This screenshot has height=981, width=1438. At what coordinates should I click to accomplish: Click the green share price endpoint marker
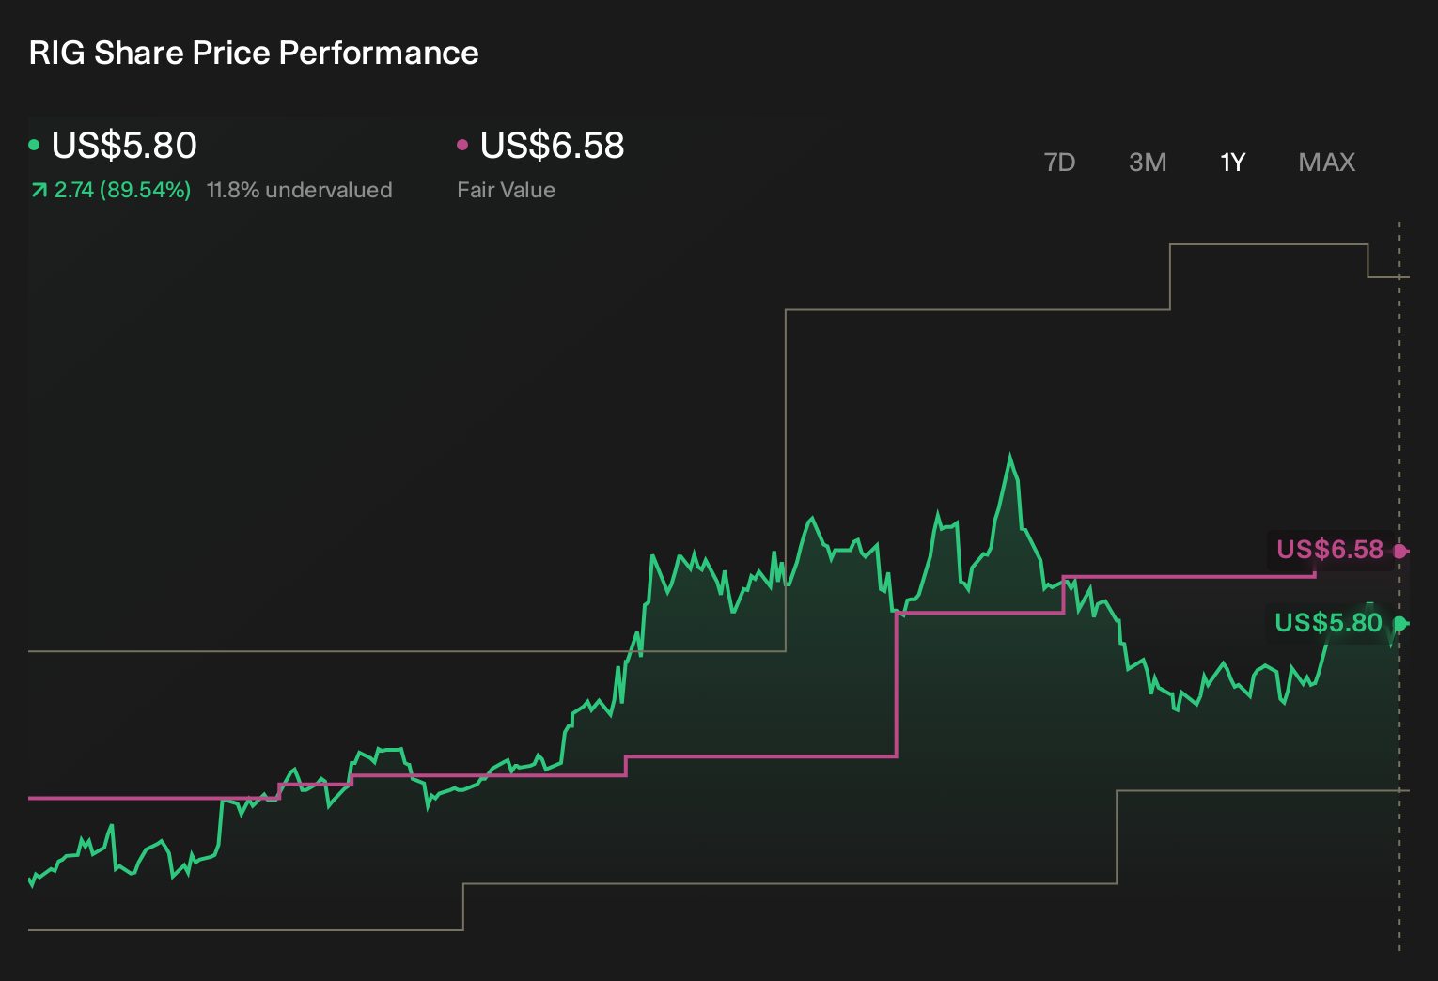pos(1400,623)
